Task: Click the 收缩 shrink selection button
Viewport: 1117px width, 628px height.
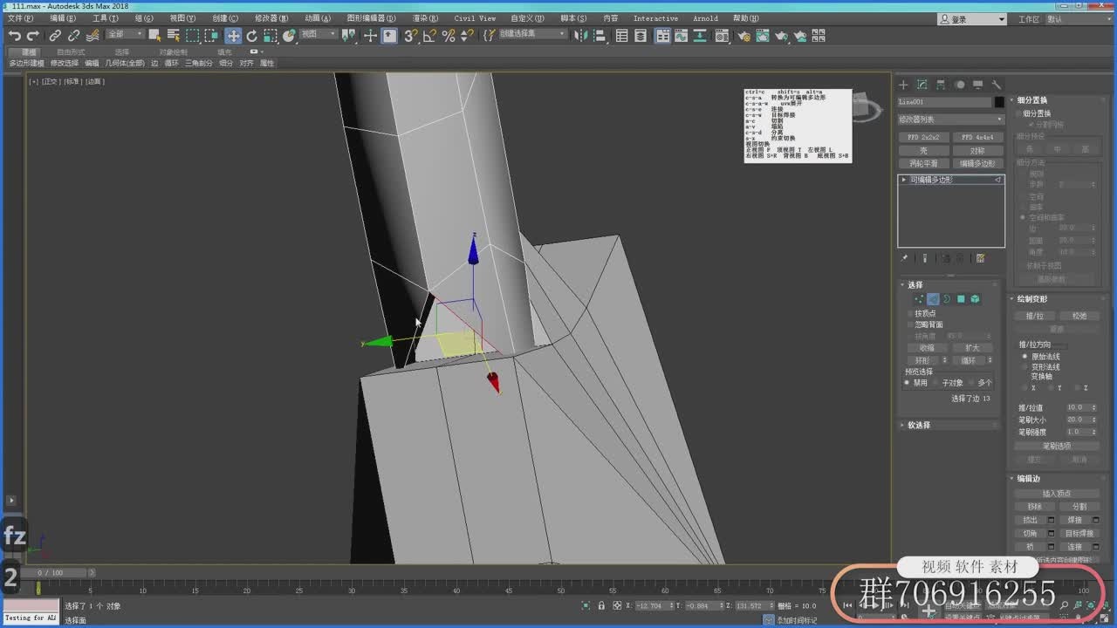Action: pyautogui.click(x=927, y=348)
